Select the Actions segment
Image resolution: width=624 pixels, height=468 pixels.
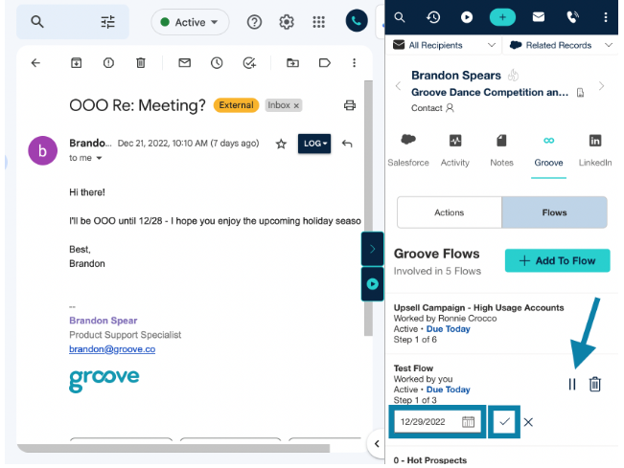coord(450,212)
